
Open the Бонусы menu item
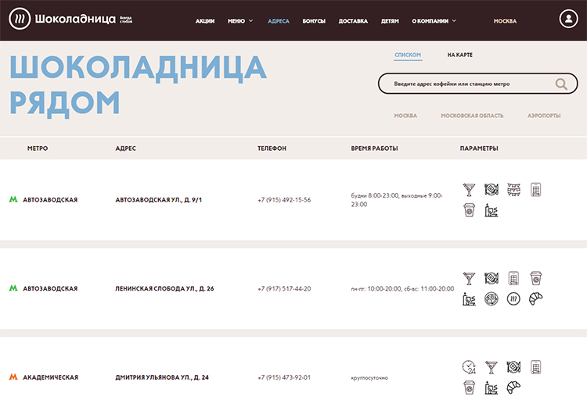click(314, 21)
